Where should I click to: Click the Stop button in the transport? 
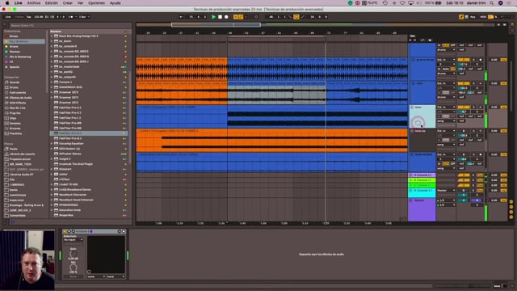pos(220,17)
